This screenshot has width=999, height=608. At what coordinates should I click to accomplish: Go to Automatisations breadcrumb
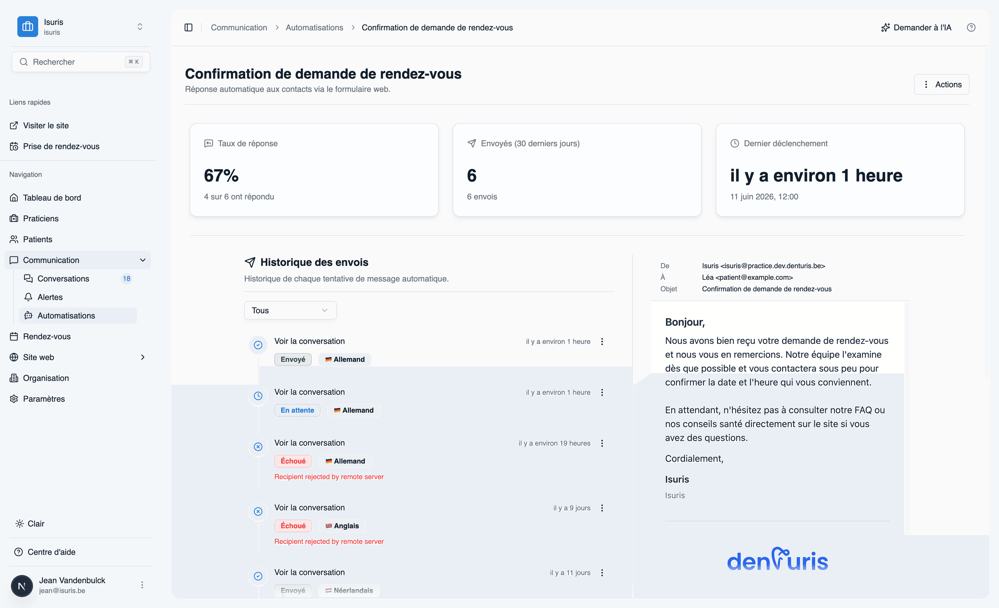pyautogui.click(x=314, y=27)
